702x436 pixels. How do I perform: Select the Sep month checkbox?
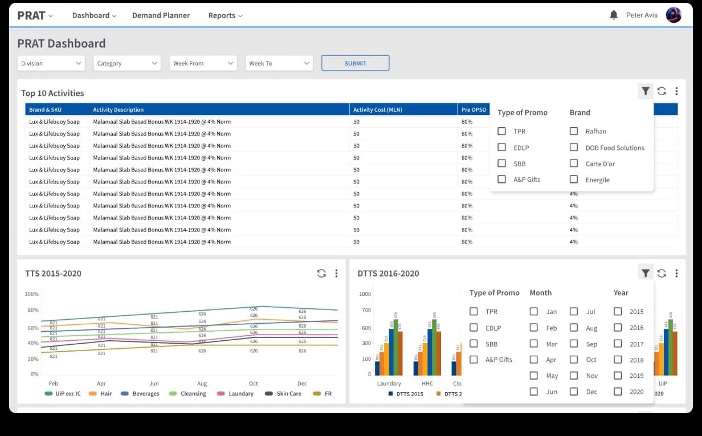pos(574,343)
